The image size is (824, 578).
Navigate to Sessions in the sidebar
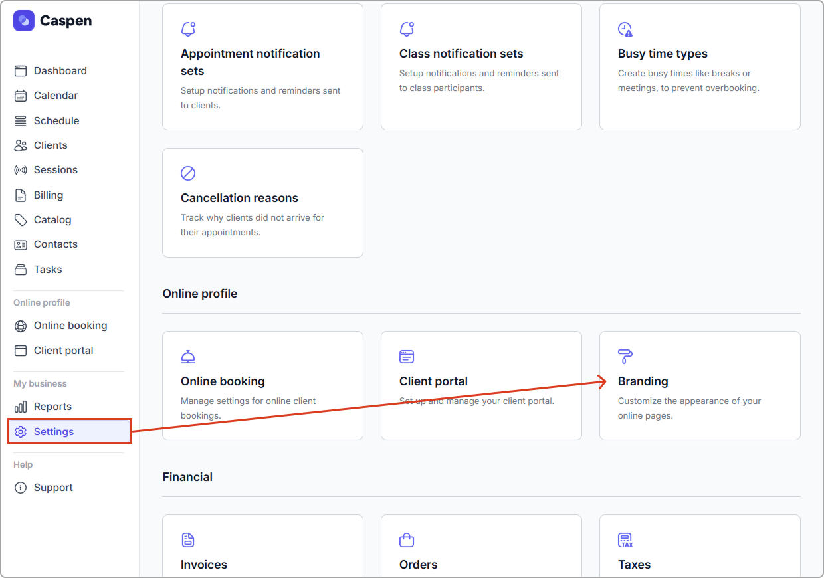[55, 170]
